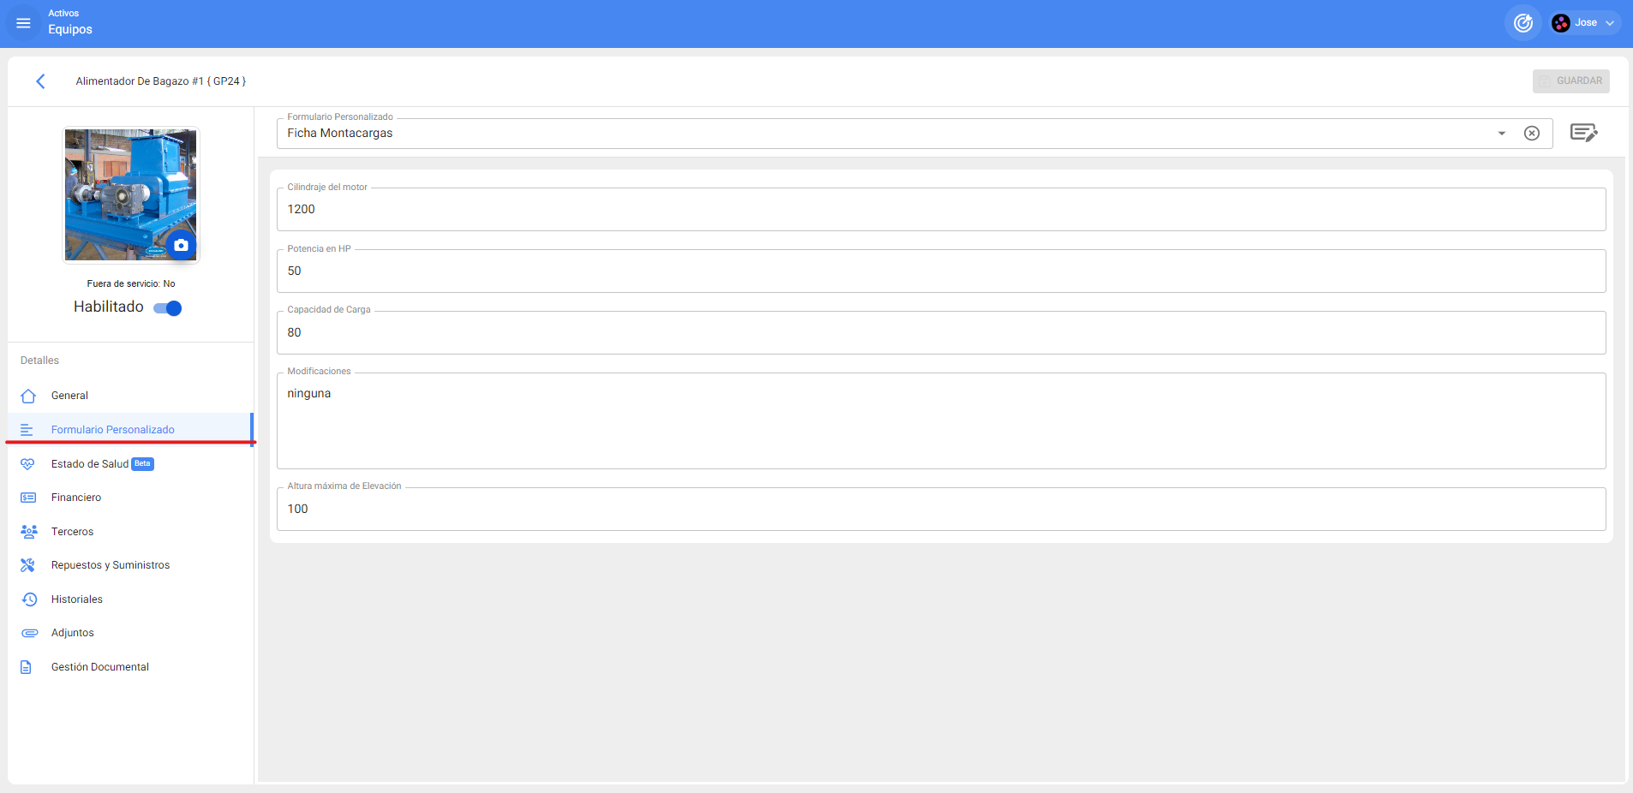Click the Historiales clock icon
Image resolution: width=1633 pixels, height=793 pixels.
(29, 599)
